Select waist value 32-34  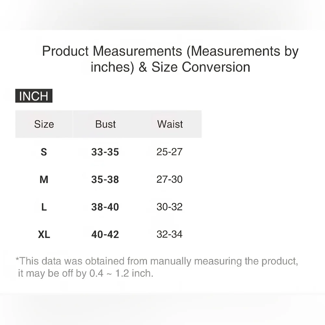[169, 234]
